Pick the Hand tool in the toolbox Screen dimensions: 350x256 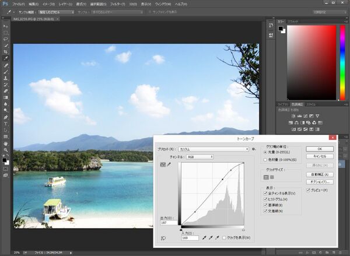tap(6, 143)
